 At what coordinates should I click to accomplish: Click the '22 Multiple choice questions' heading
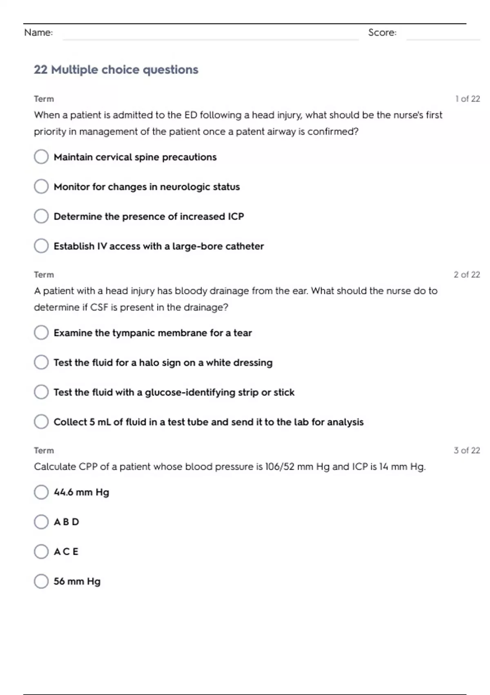pyautogui.click(x=116, y=69)
